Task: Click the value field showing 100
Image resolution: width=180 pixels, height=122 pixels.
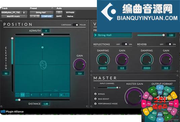Action: [x=171, y=35]
